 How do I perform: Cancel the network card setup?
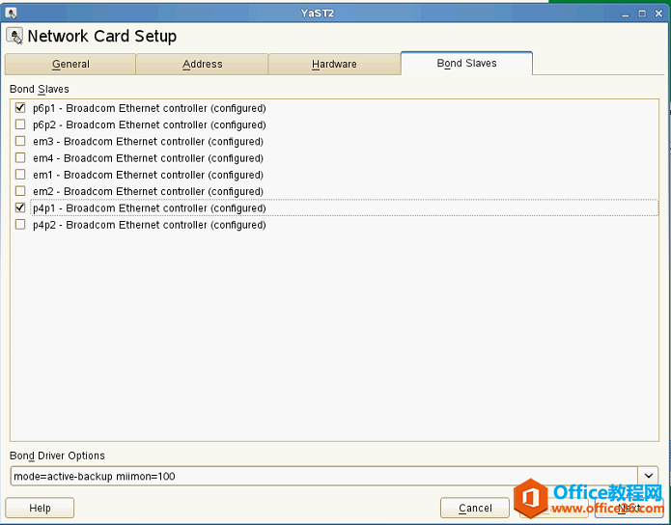[475, 508]
